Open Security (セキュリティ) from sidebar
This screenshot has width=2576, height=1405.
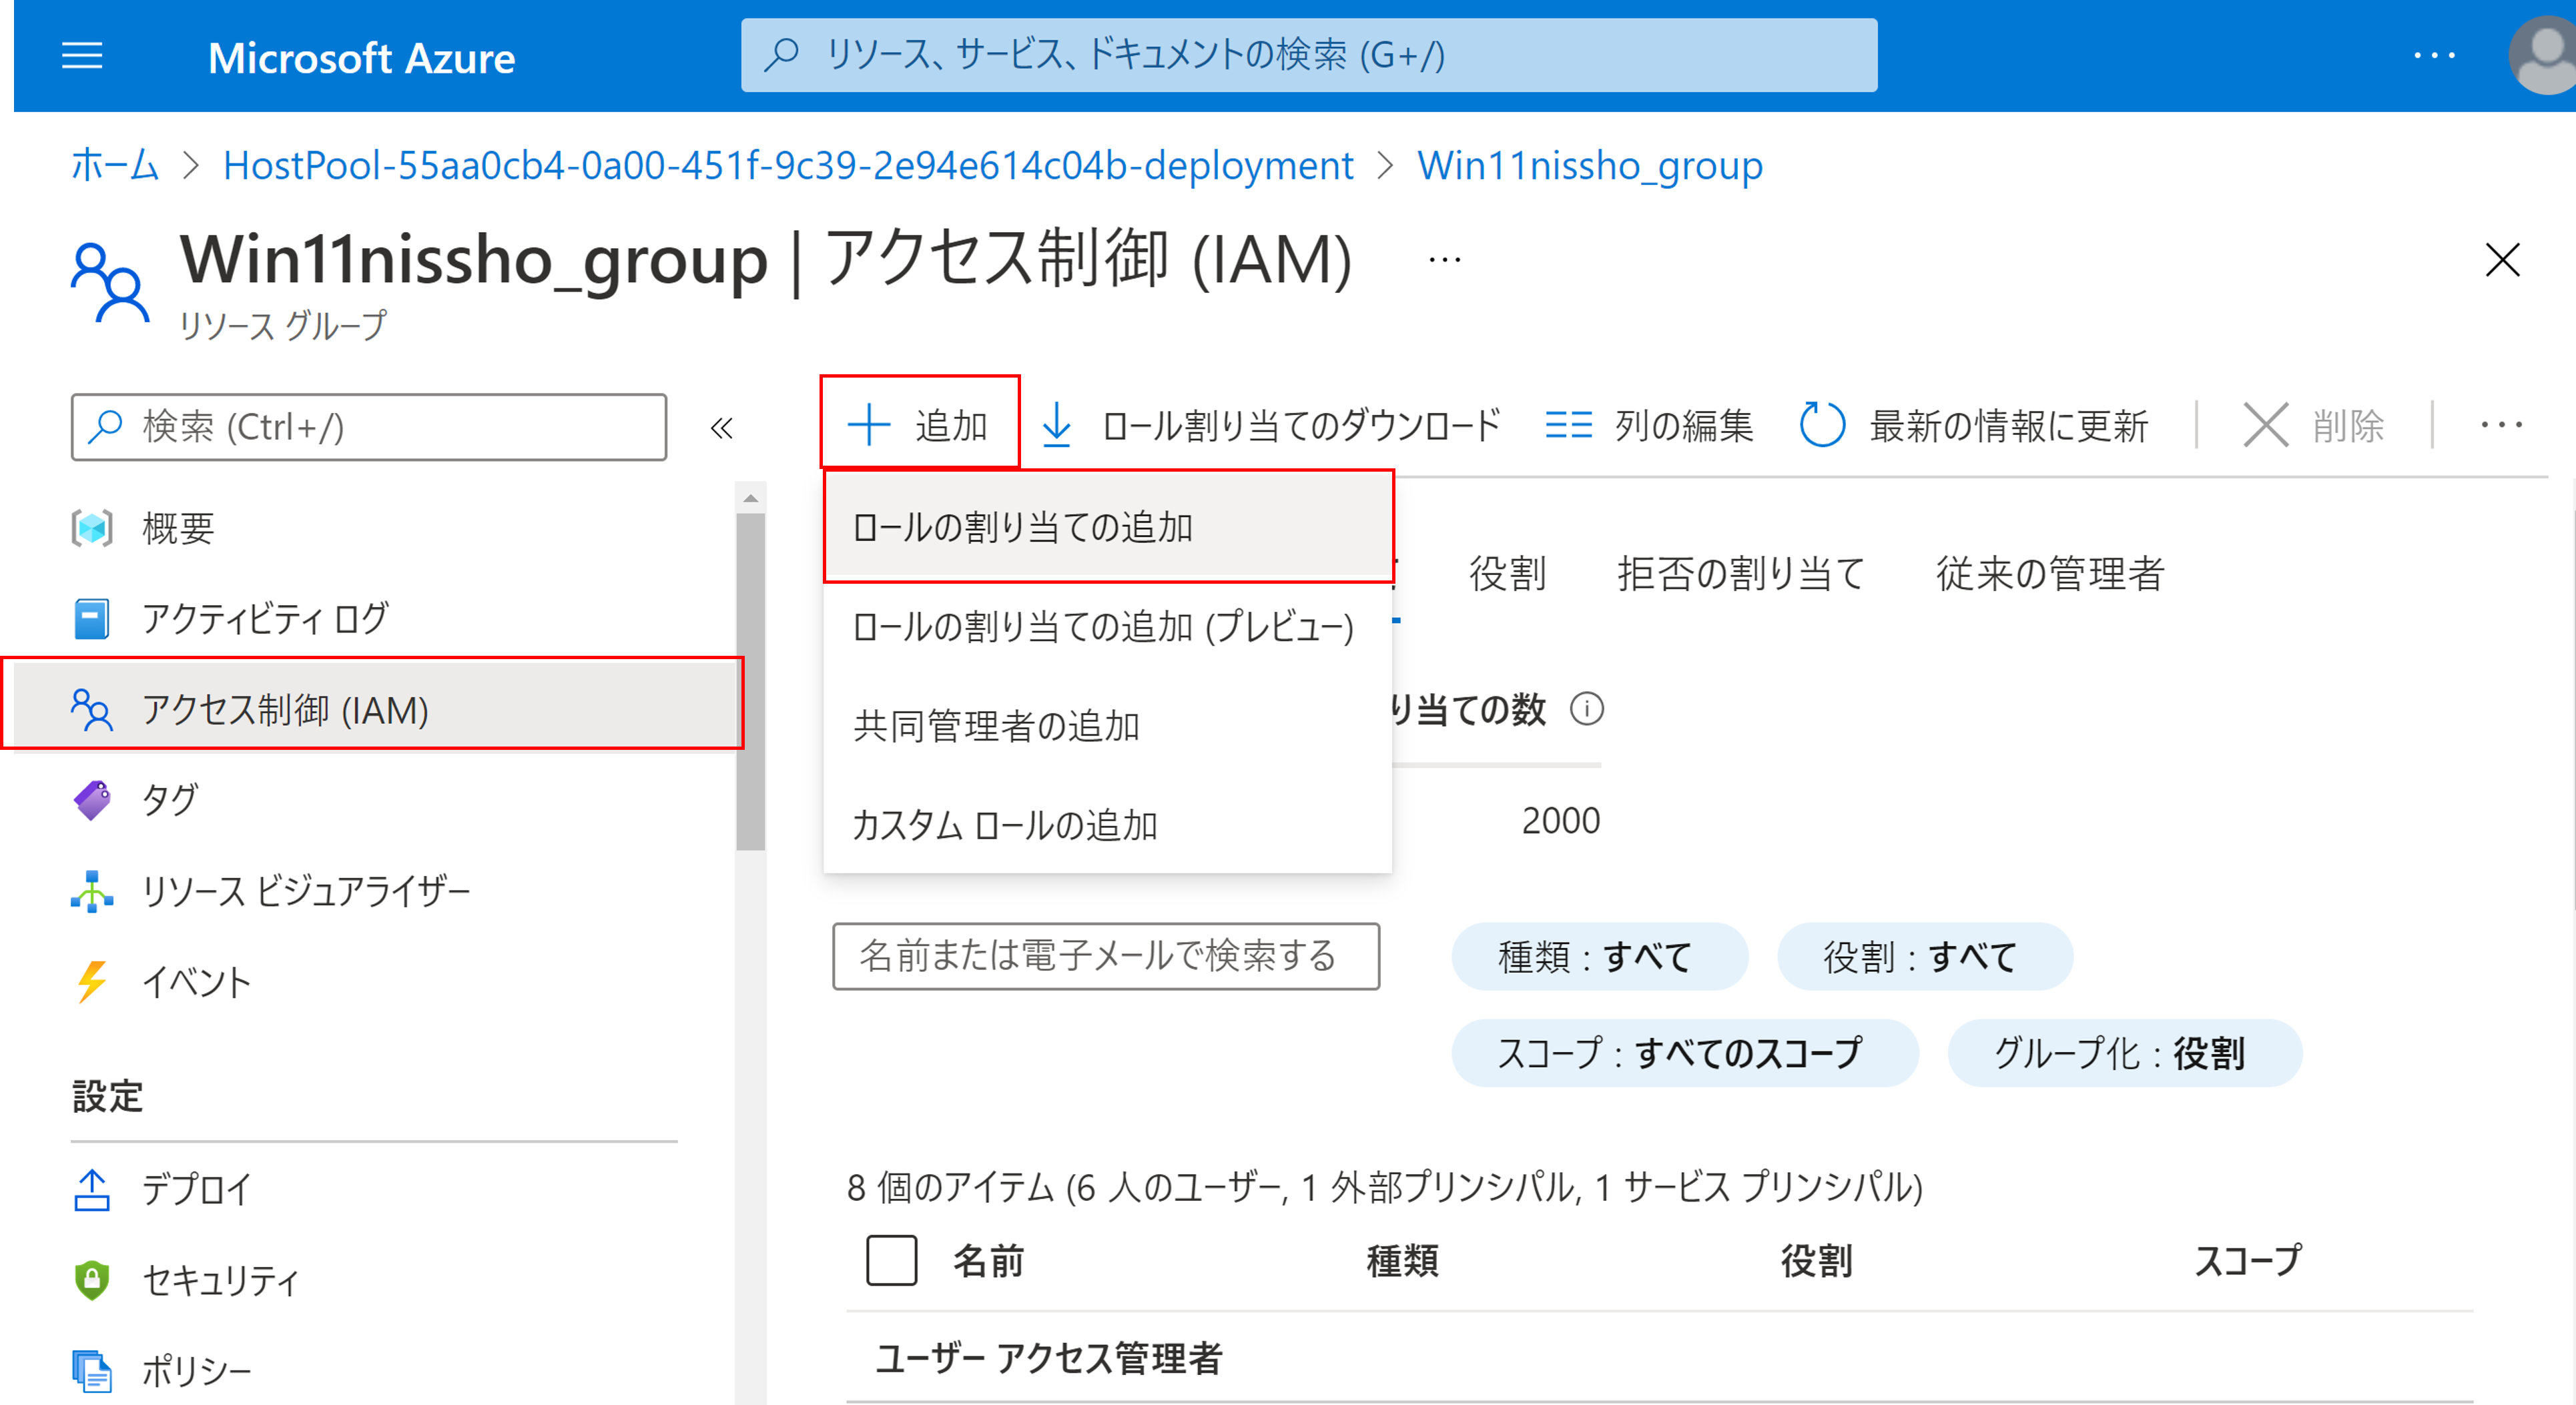click(x=220, y=1279)
